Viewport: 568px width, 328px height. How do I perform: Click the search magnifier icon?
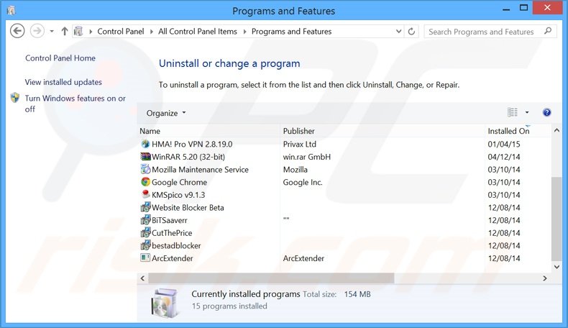(x=548, y=31)
